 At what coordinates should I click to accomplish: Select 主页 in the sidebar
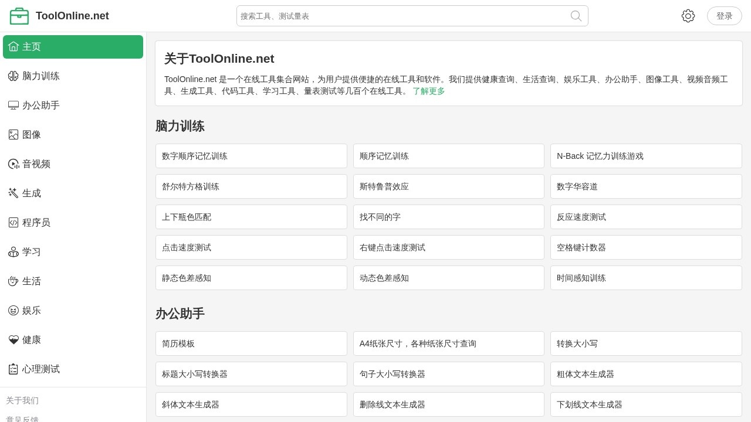tap(73, 47)
